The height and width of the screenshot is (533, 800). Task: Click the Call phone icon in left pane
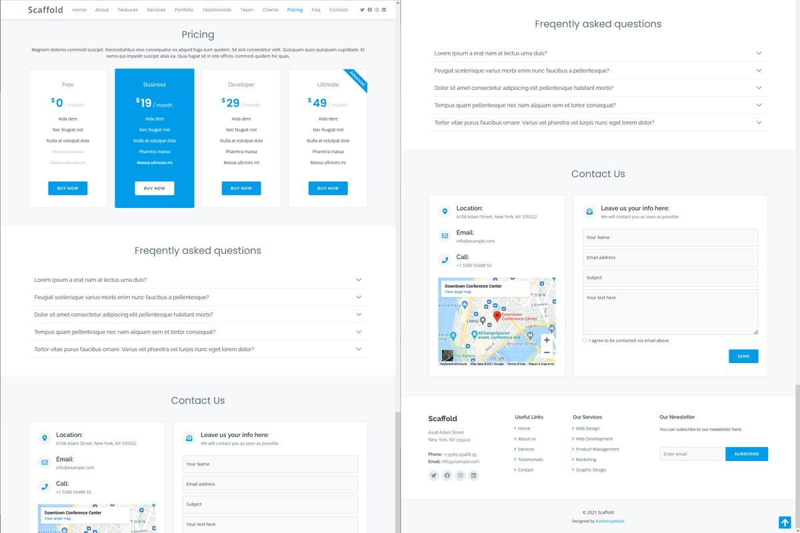[45, 486]
